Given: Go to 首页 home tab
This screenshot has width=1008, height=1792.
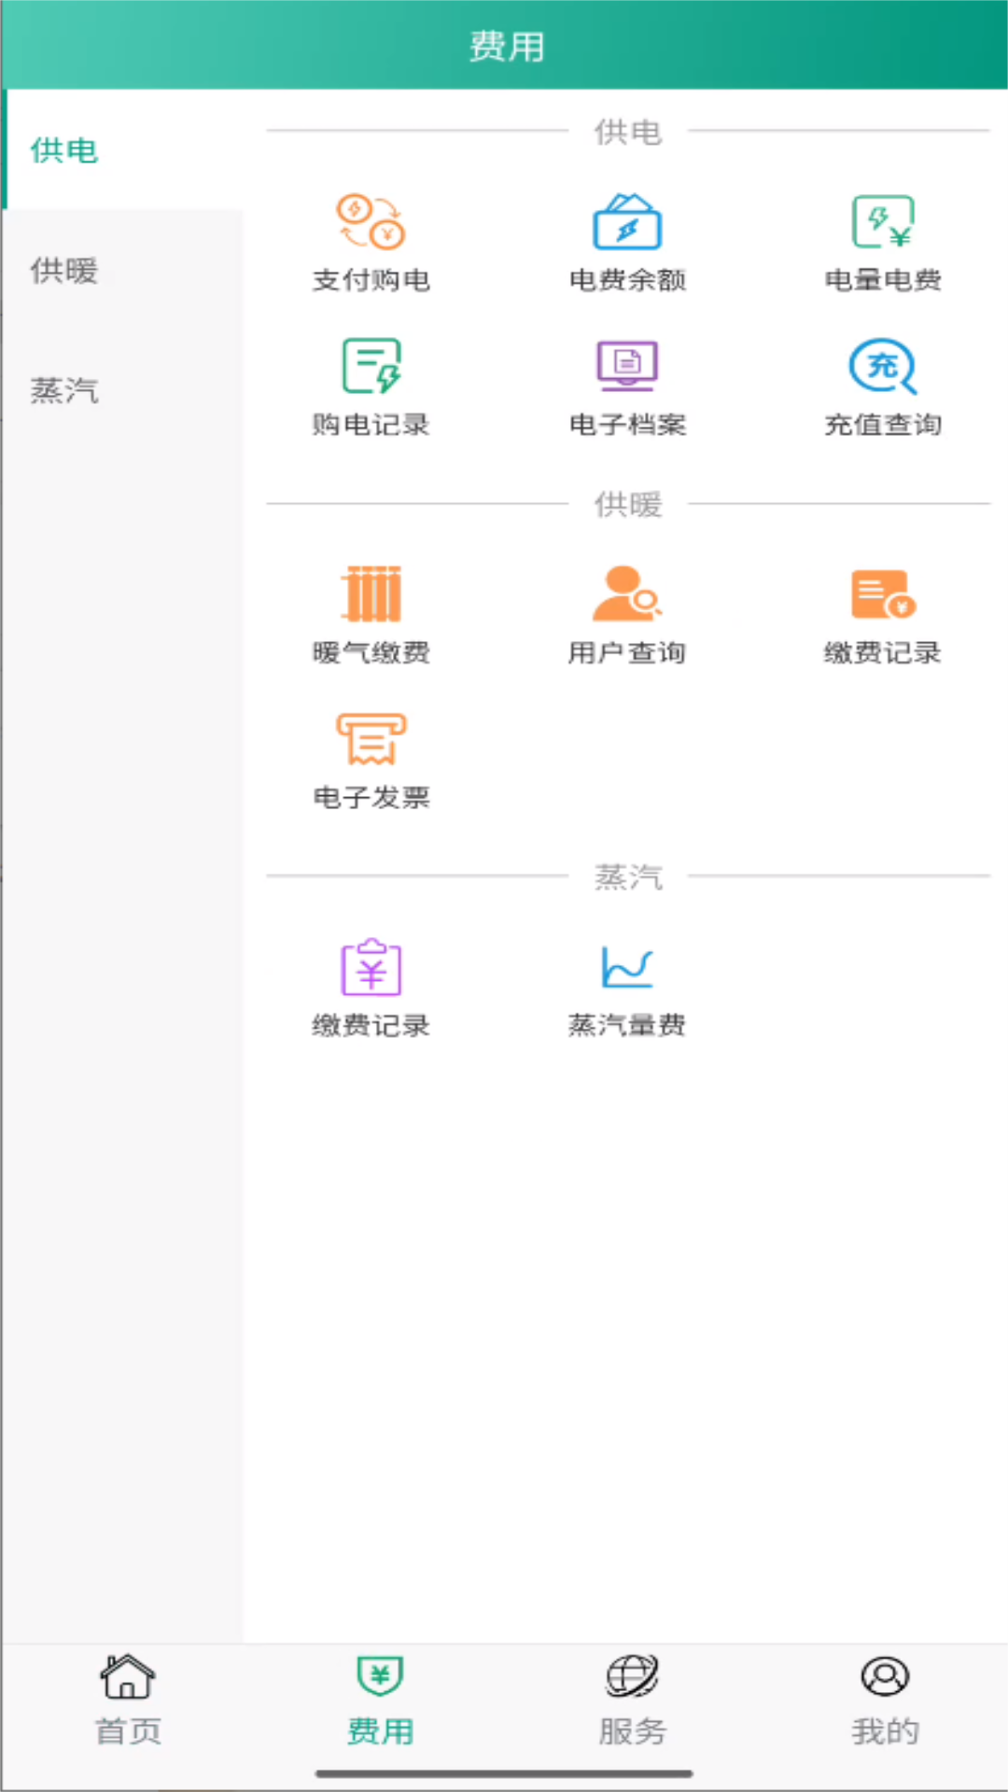Looking at the screenshot, I should coord(128,1699).
